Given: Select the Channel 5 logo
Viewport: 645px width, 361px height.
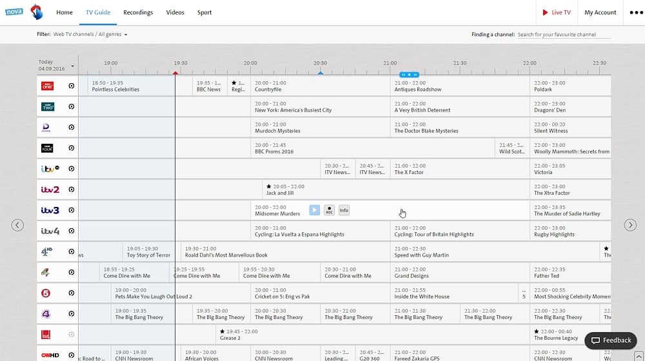Looking at the screenshot, I should [x=46, y=293].
